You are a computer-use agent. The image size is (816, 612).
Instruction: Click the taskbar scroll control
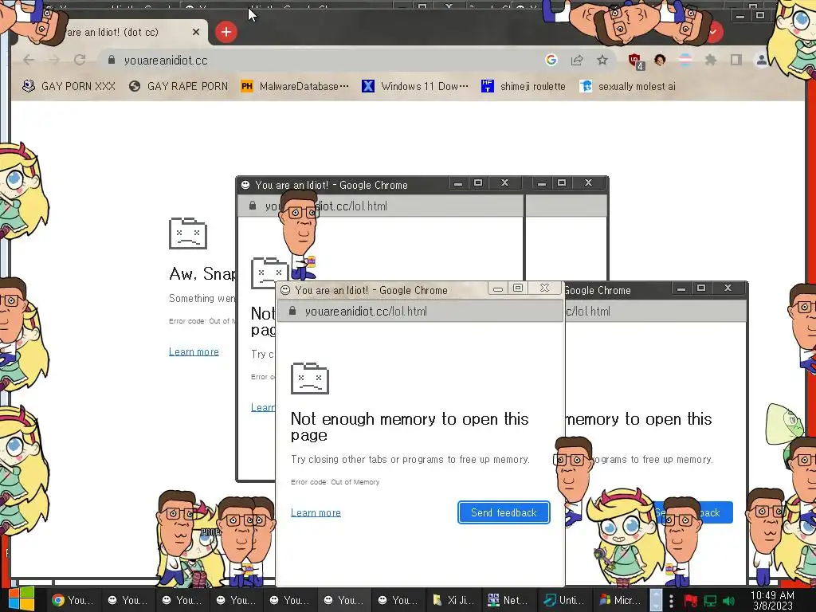coord(657,600)
